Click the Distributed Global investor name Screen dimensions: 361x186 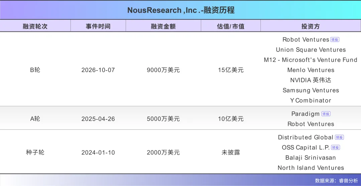[306, 137]
